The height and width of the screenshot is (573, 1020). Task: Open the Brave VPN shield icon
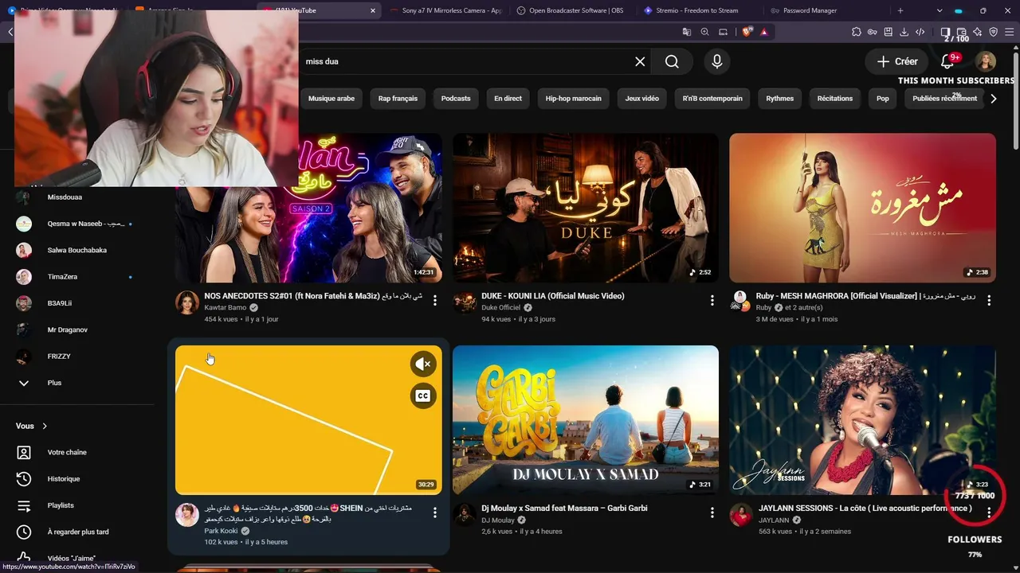[994, 32]
